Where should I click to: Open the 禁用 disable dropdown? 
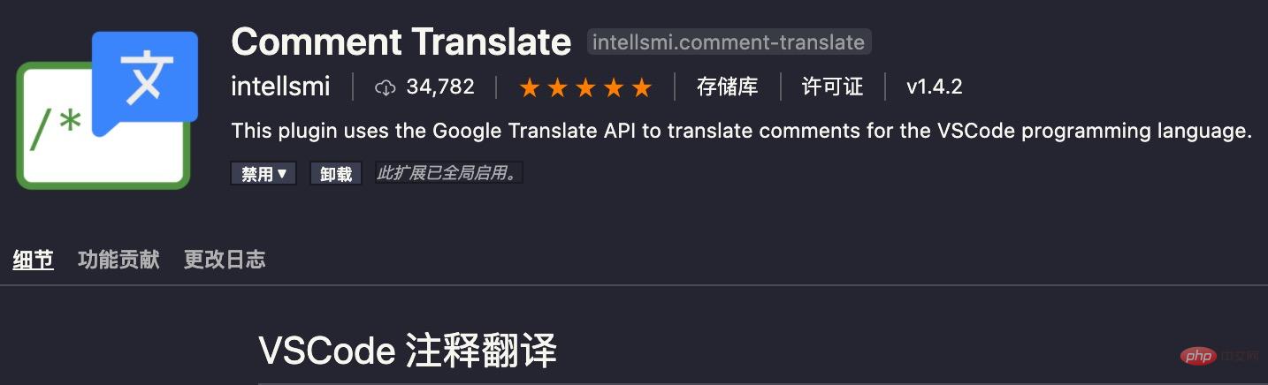pos(264,174)
